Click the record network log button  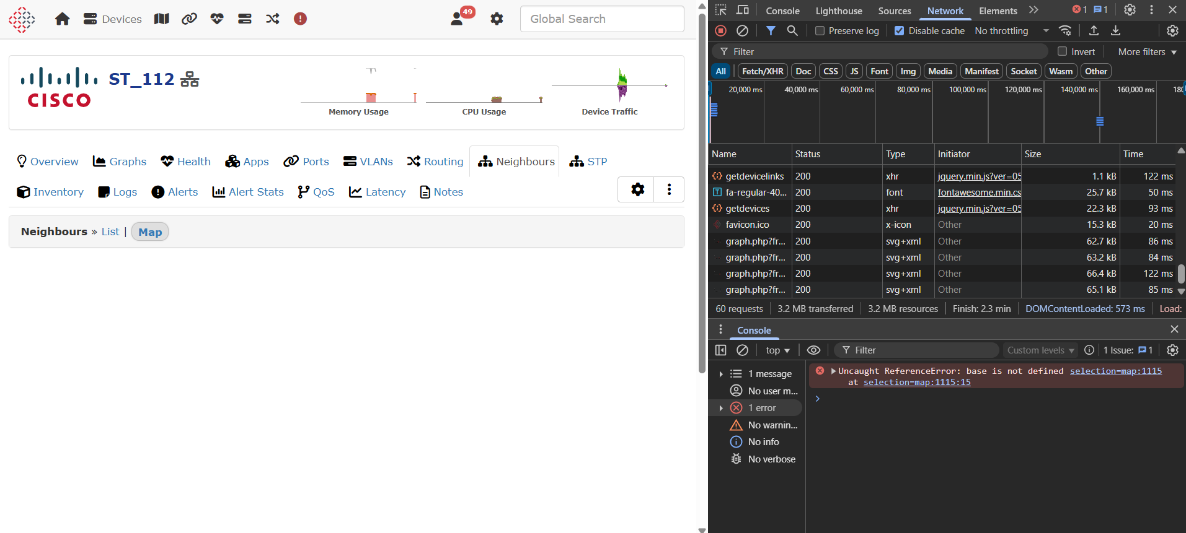point(720,30)
